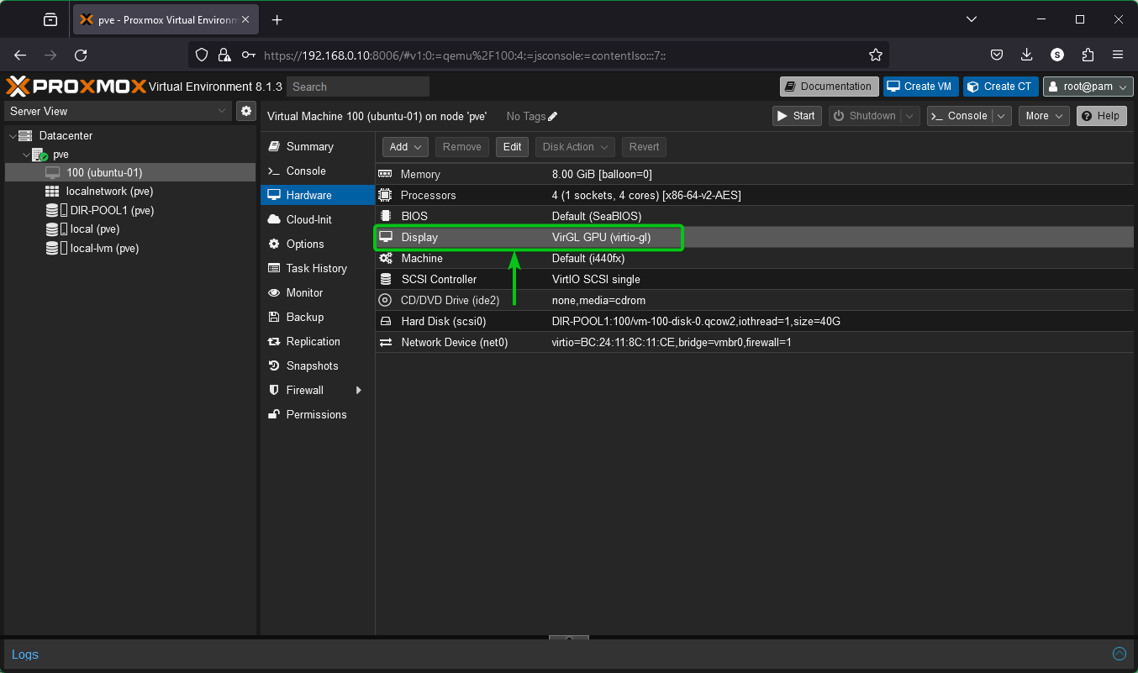Collapse the Datacenter tree node
The image size is (1138, 673).
(13, 135)
